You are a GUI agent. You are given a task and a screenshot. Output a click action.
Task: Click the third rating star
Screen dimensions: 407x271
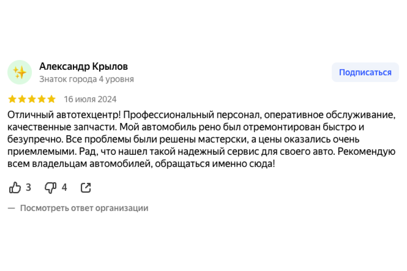click(32, 99)
